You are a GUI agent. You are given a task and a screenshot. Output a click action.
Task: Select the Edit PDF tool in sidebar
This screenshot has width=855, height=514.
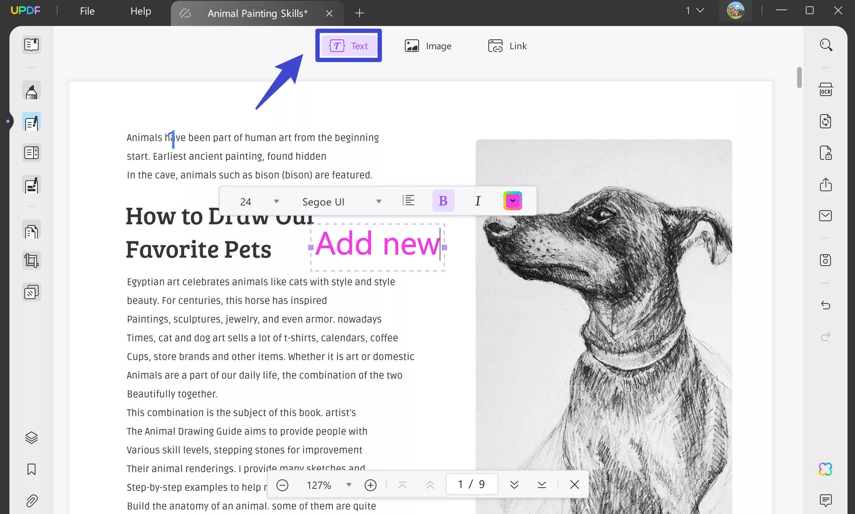coord(32,122)
